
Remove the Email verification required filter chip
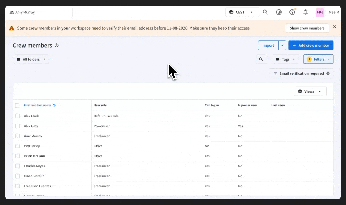tap(328, 73)
